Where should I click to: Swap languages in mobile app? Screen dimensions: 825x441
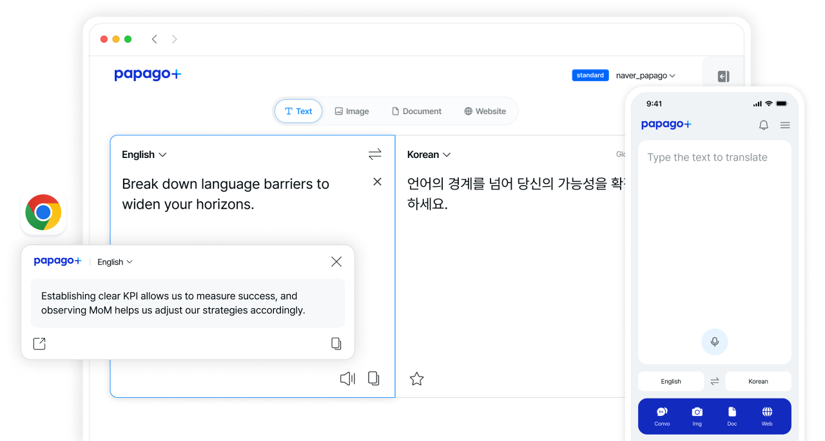715,381
